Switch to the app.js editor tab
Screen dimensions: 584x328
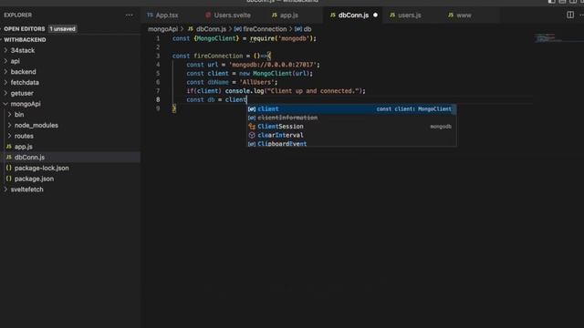click(288, 15)
